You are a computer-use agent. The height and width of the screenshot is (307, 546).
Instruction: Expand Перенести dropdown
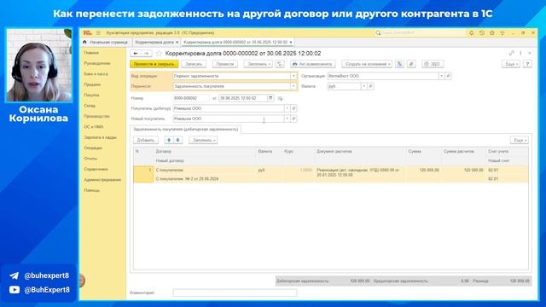293,86
